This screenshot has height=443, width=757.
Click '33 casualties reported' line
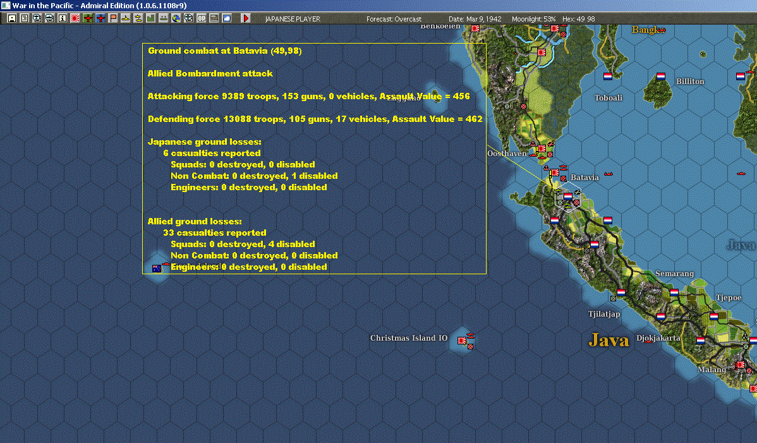215,233
